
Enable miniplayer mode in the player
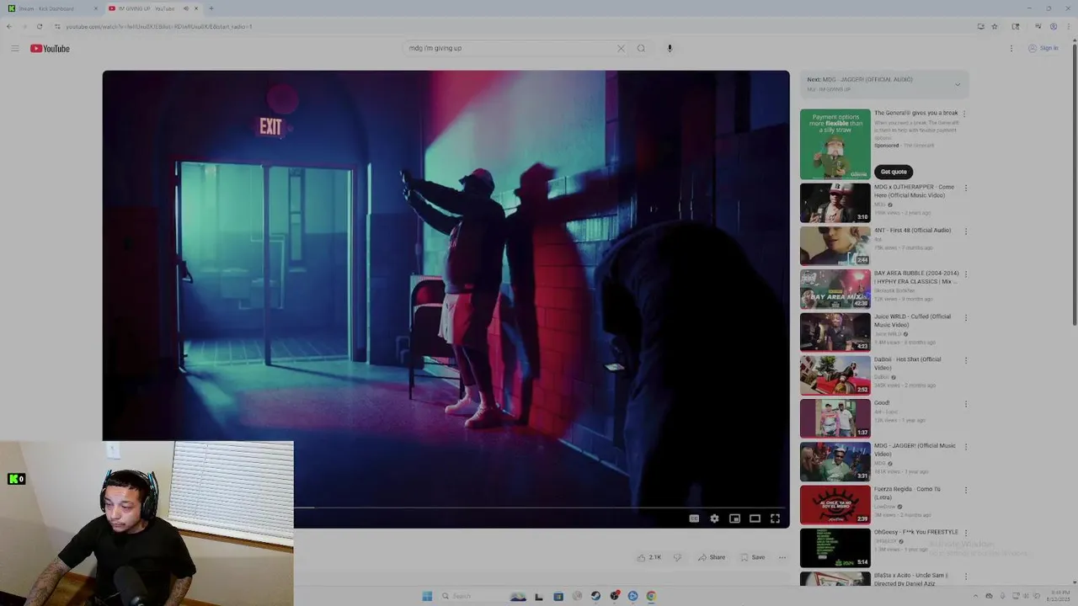point(734,518)
